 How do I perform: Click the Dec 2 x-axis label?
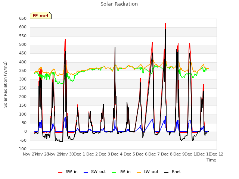[92, 154]
